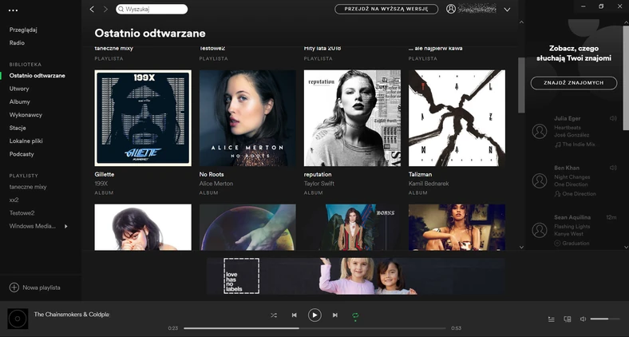Expand the Windows Media playlist folder

pyautogui.click(x=66, y=226)
